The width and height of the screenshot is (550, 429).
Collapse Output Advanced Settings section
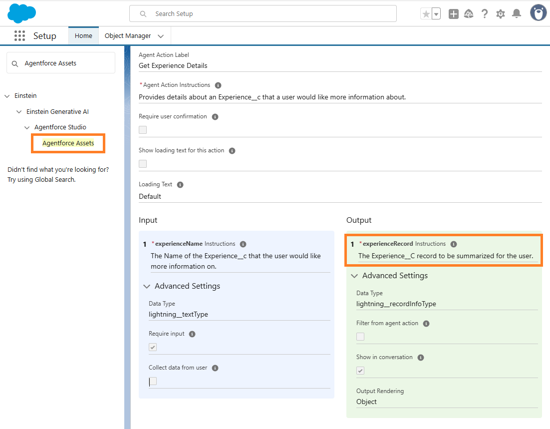354,276
